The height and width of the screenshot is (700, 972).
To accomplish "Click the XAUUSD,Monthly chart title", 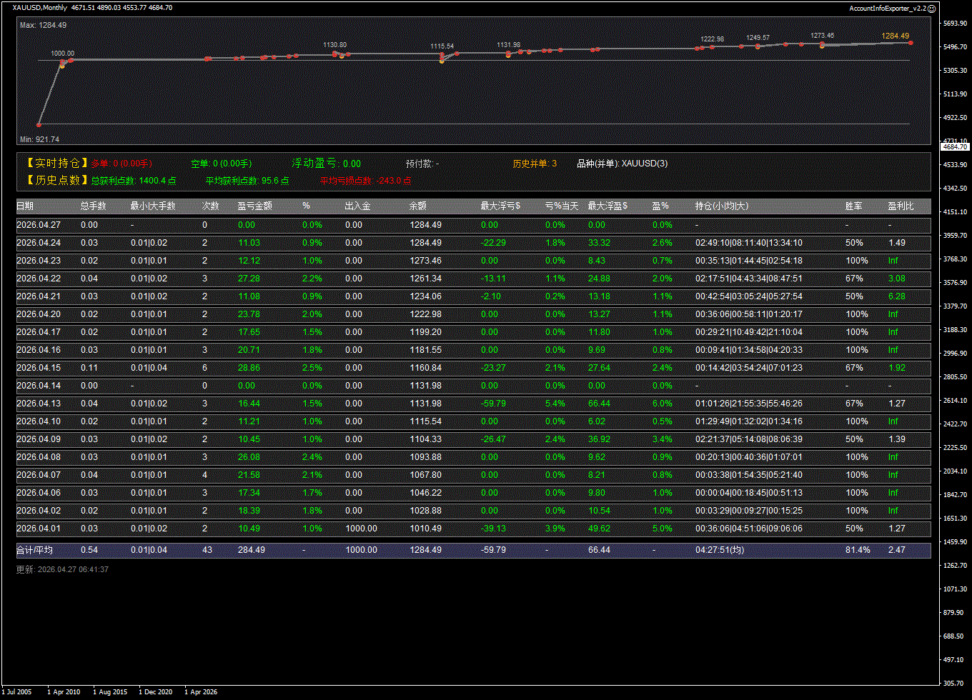I will 40,8.
